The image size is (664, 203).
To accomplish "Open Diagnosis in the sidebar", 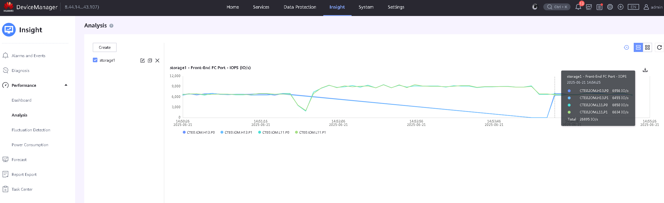I will pyautogui.click(x=21, y=71).
